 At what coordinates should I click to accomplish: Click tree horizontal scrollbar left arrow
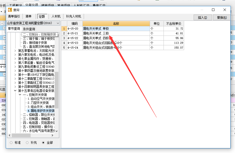pyautogui.click(x=10, y=135)
